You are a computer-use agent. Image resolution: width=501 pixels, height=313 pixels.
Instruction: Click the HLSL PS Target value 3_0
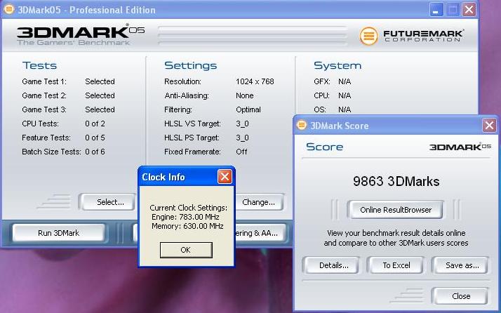pos(242,138)
